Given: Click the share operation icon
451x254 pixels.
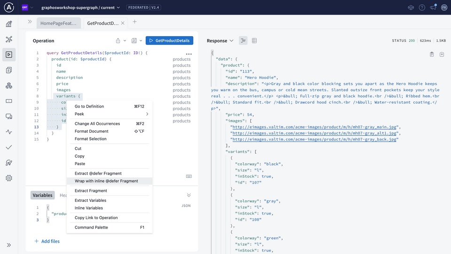Looking at the screenshot, I should [x=118, y=40].
